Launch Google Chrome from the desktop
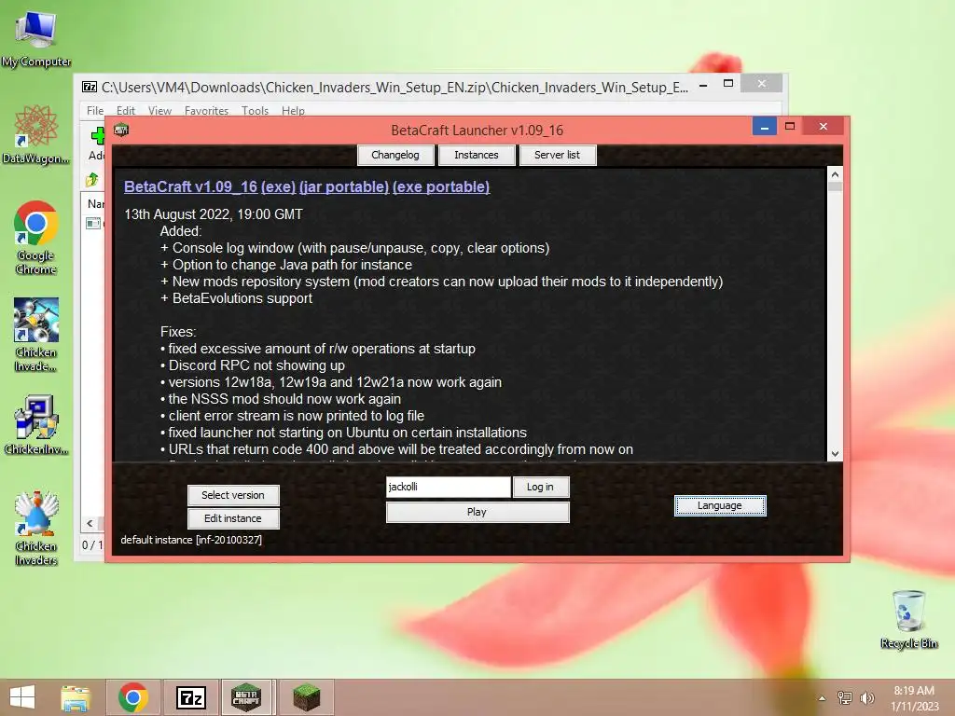Screen dimensions: 955x716 pos(35,238)
